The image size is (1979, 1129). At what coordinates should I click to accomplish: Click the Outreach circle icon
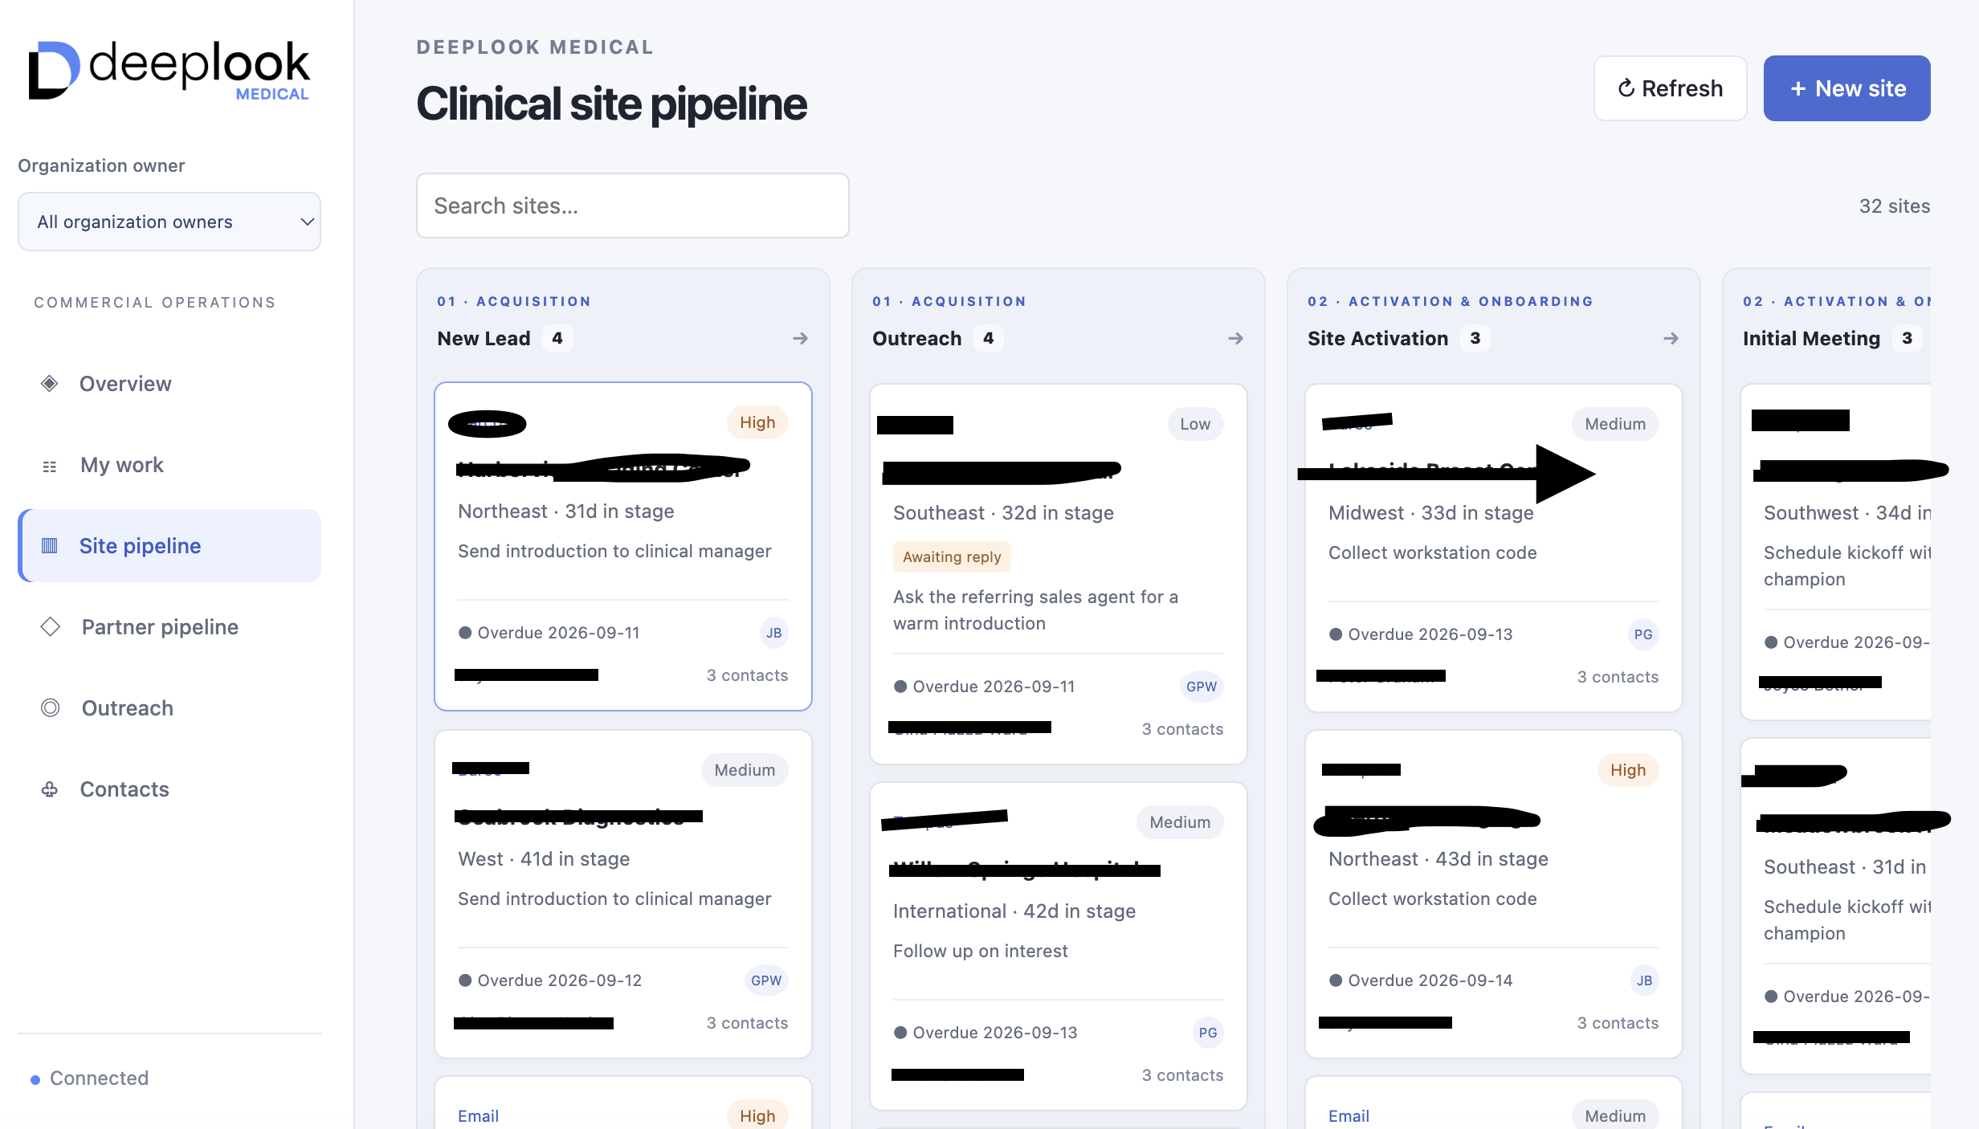click(50, 707)
